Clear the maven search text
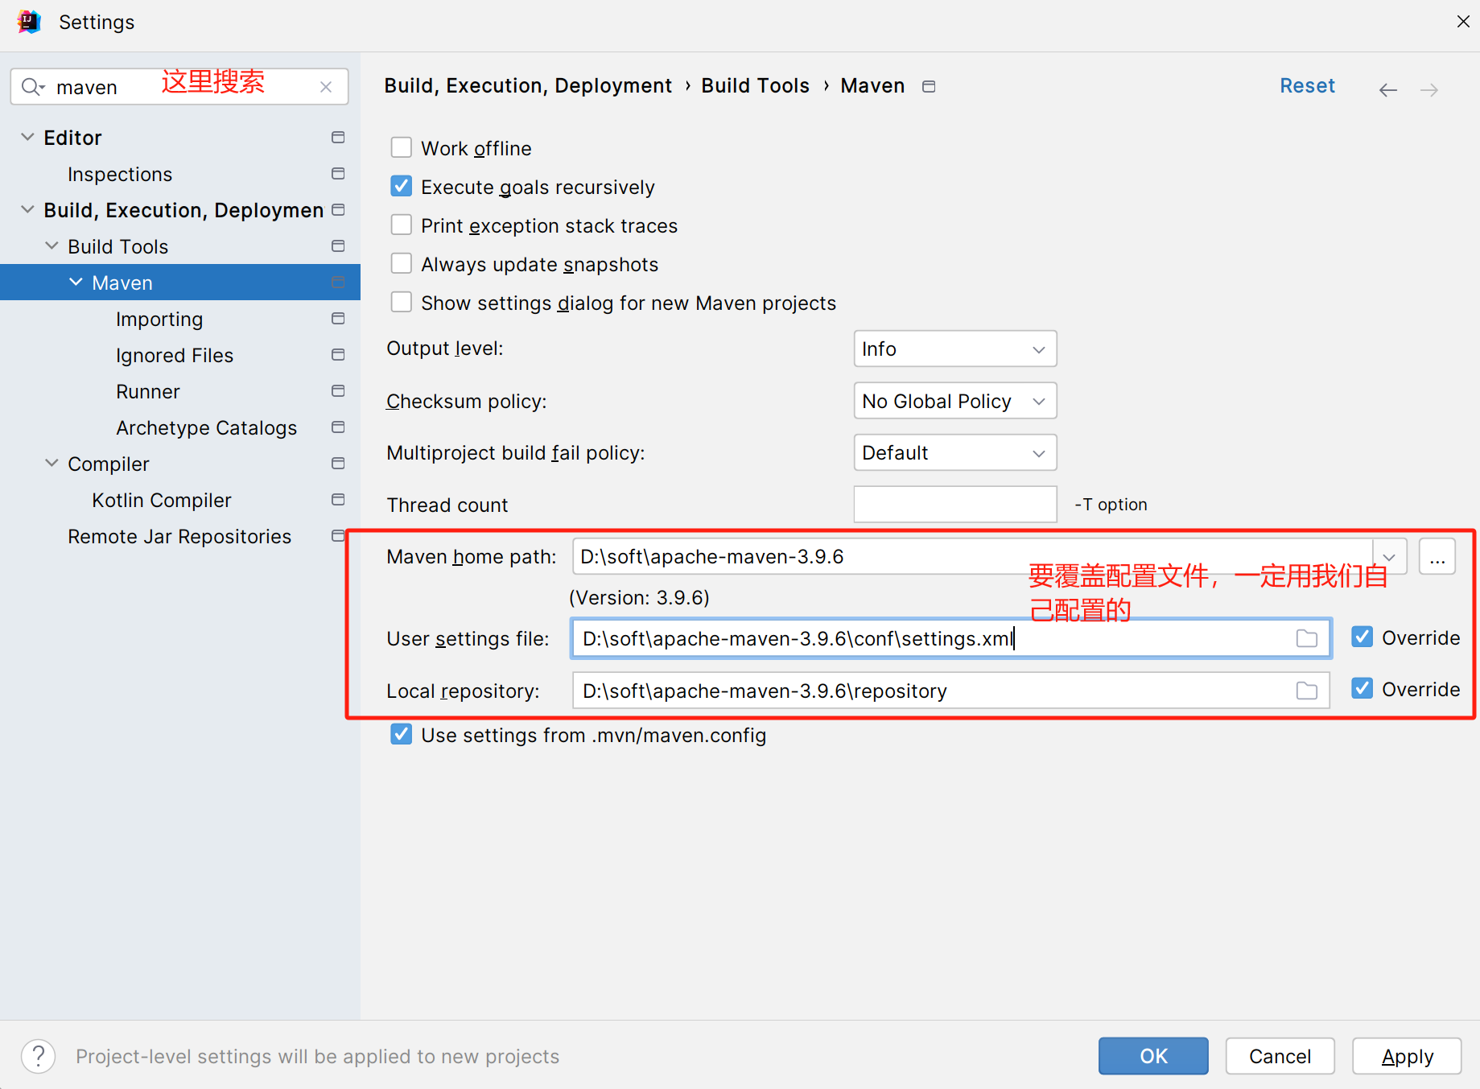Viewport: 1480px width, 1089px height. click(x=326, y=87)
